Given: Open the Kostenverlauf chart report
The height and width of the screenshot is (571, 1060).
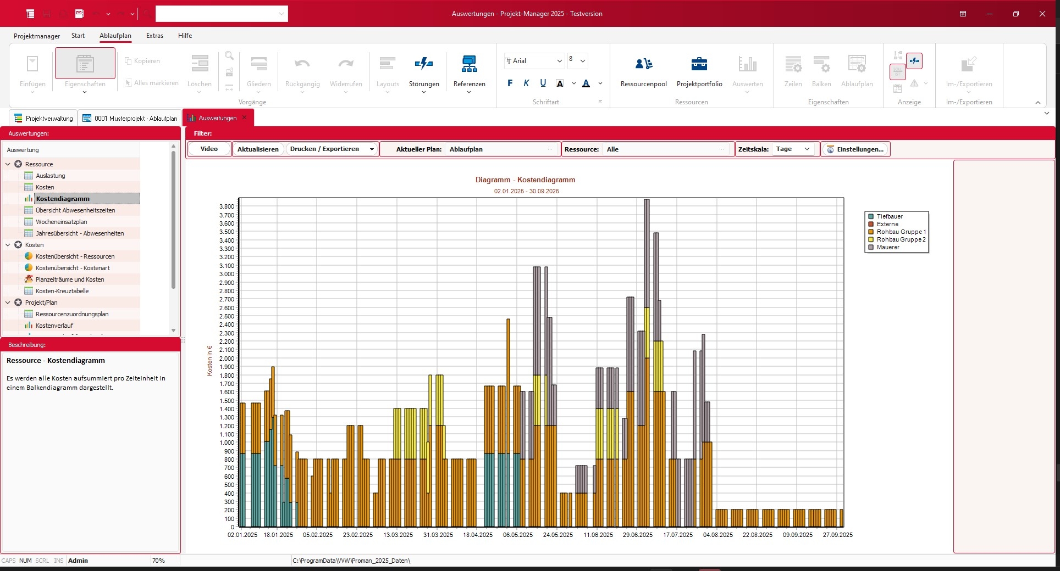Looking at the screenshot, I should 54,326.
